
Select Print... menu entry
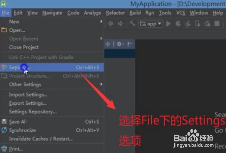[x=52, y=149]
